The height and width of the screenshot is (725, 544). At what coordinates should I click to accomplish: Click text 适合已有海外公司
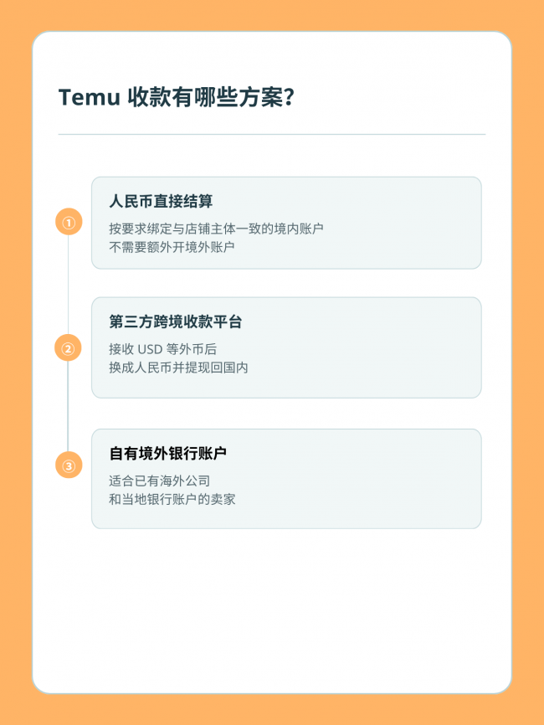160,481
